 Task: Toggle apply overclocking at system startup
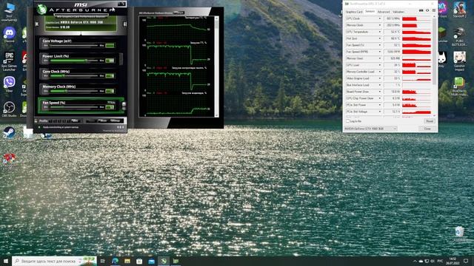pos(39,127)
